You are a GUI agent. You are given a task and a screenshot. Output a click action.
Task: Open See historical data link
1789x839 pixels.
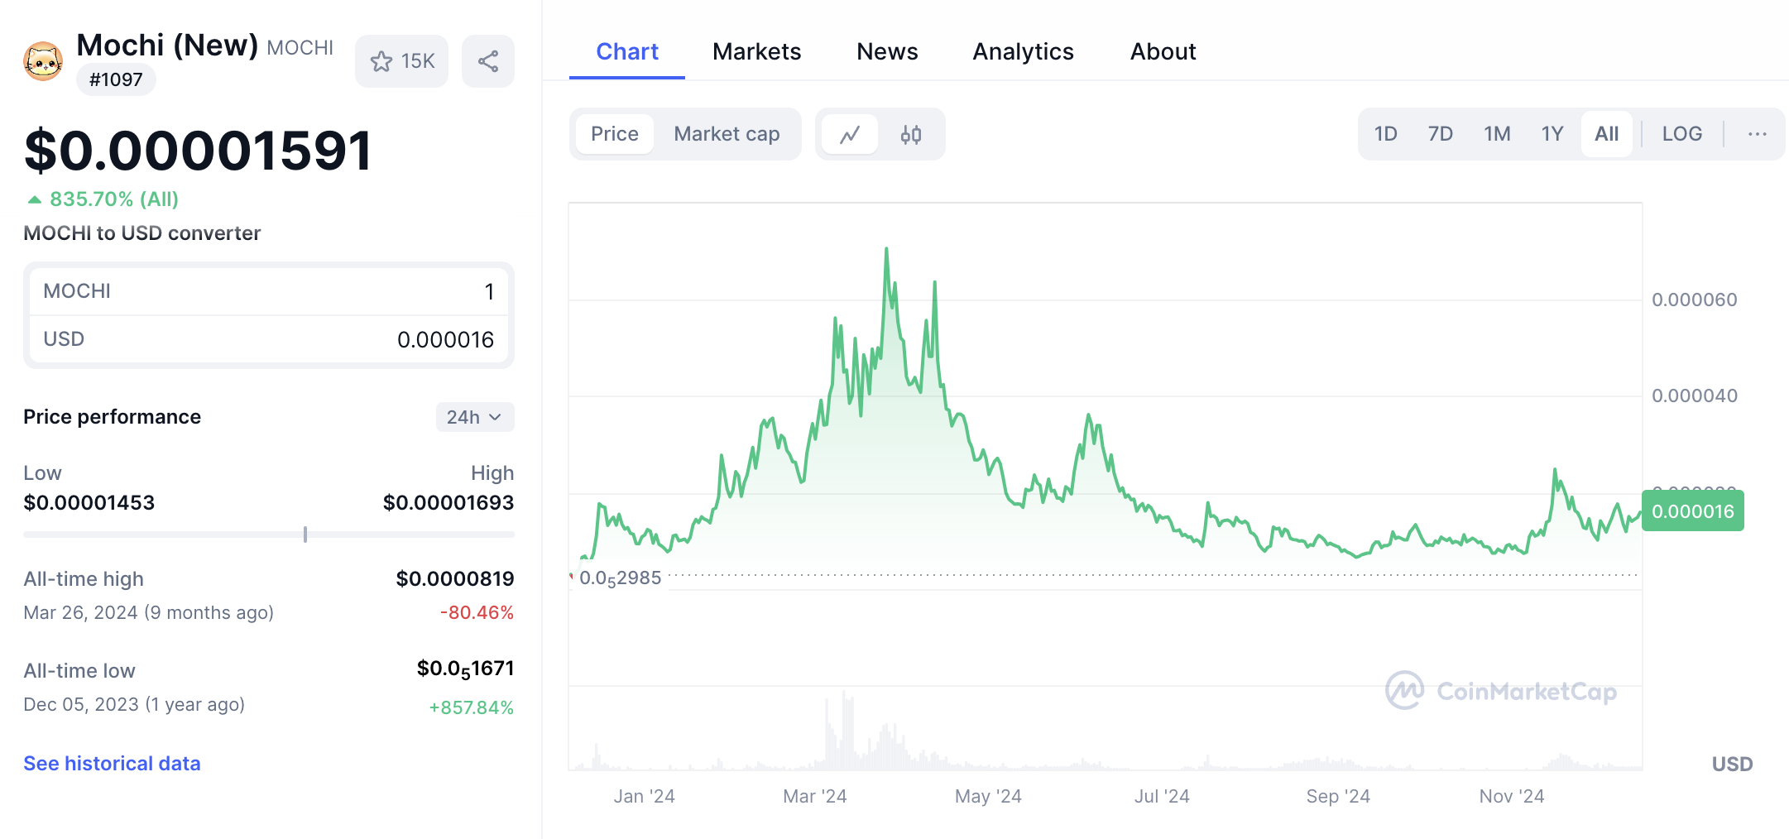point(112,764)
